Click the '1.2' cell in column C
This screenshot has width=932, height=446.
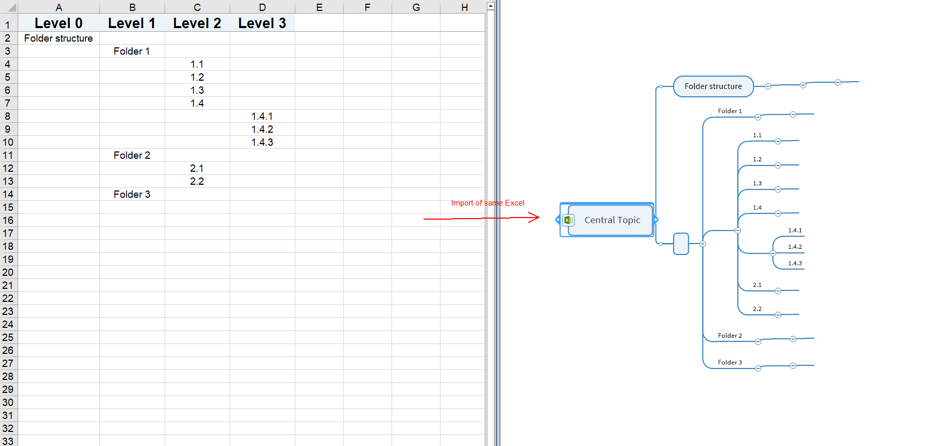197,77
